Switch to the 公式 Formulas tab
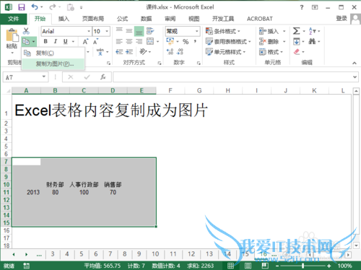Image resolution: width=361 pixels, height=270 pixels. (122, 19)
